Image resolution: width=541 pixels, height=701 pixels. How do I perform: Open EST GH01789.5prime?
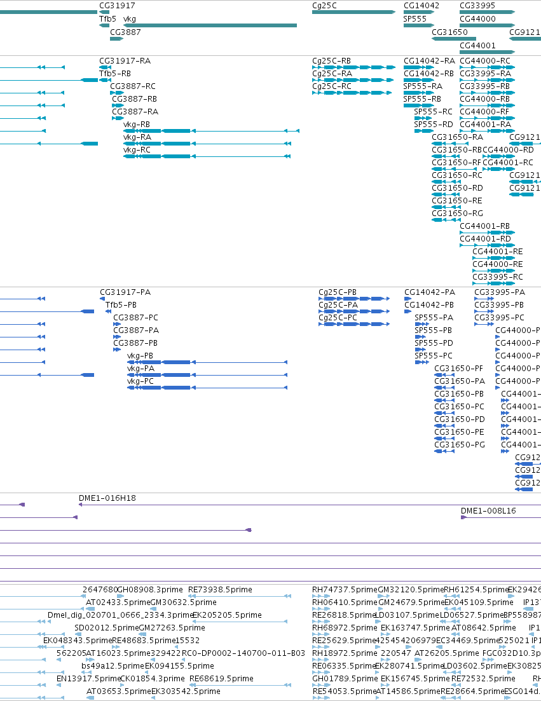tap(345, 678)
